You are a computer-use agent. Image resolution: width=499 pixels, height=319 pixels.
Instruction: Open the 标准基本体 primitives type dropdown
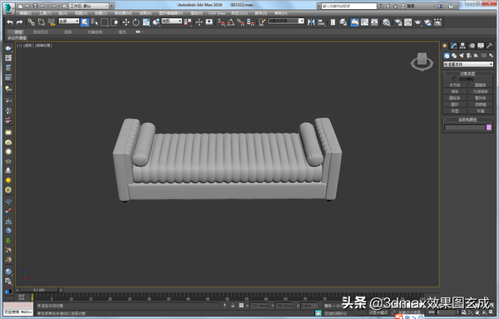click(467, 64)
